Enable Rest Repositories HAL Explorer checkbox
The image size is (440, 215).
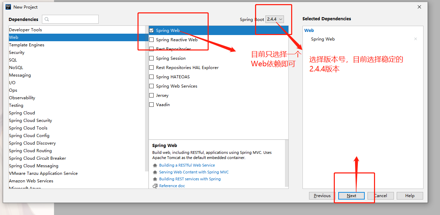tap(151, 67)
